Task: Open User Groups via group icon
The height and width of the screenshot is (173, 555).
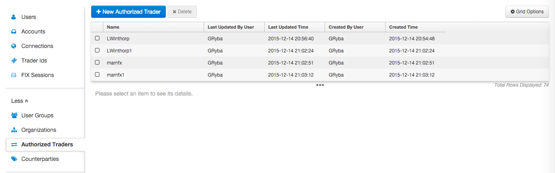Action: tap(14, 115)
